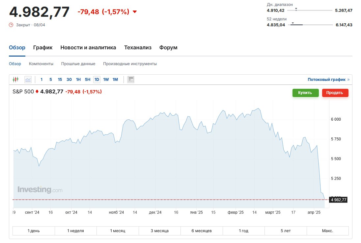Open the news panel icon in chart toolbar
Image resolution: width=361 pixels, height=243 pixels.
pos(131,80)
